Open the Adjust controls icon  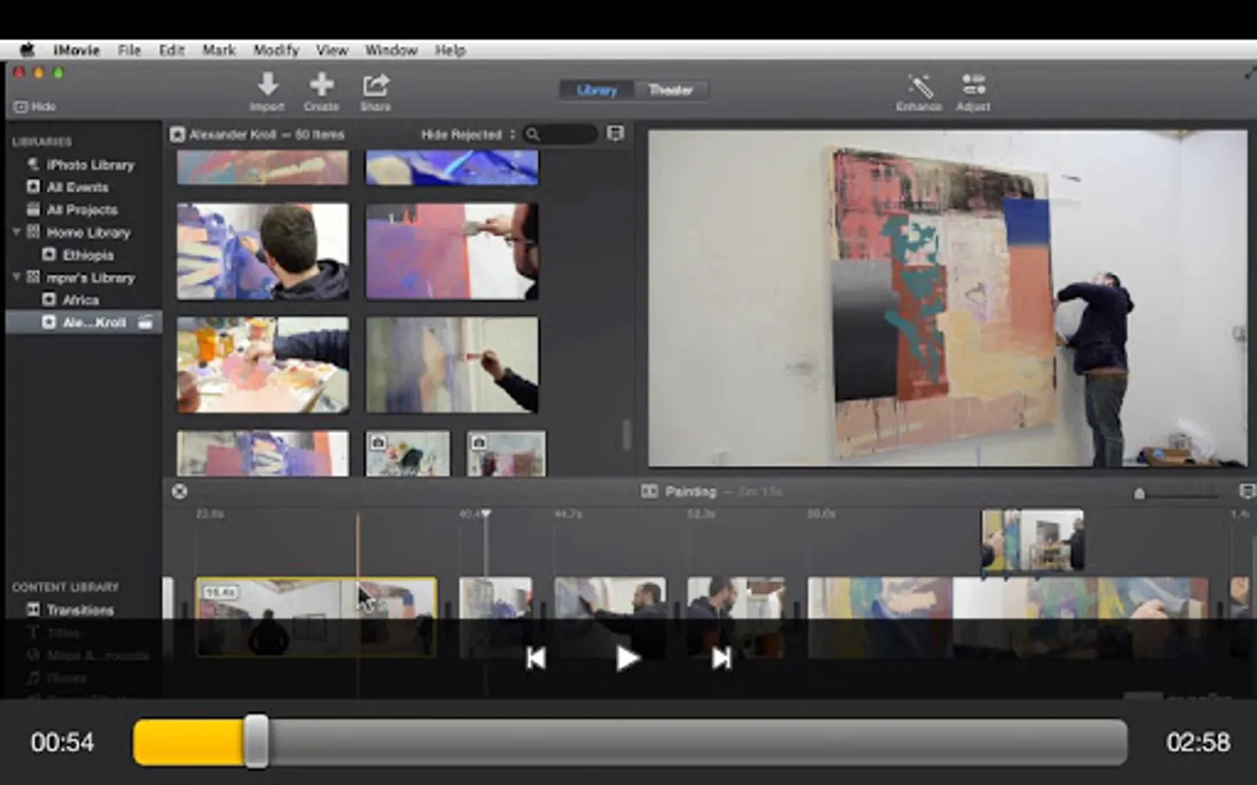tap(972, 85)
